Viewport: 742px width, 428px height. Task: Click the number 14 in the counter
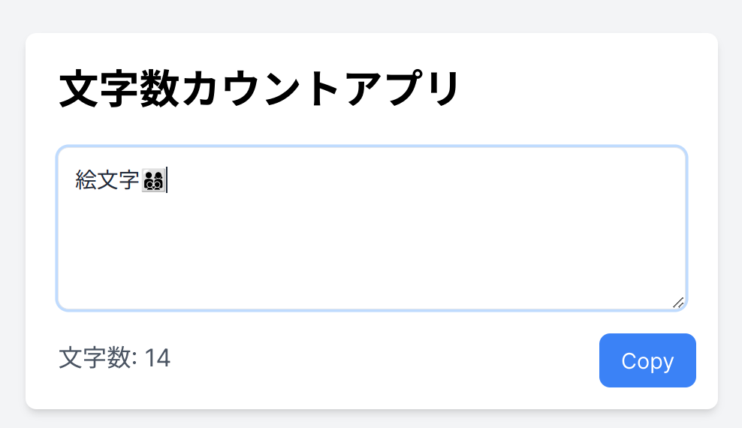pyautogui.click(x=158, y=359)
